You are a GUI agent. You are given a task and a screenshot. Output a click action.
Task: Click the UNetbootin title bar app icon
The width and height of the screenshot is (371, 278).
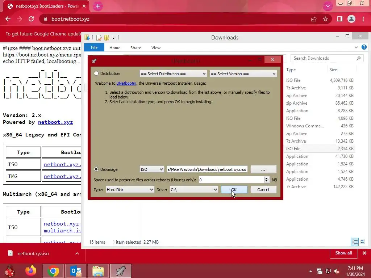(94, 61)
